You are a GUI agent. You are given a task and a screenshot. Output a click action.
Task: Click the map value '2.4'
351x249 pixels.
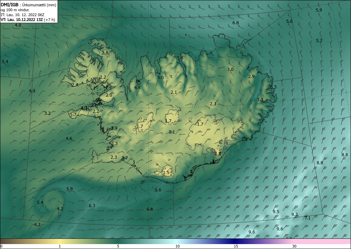click(75, 85)
